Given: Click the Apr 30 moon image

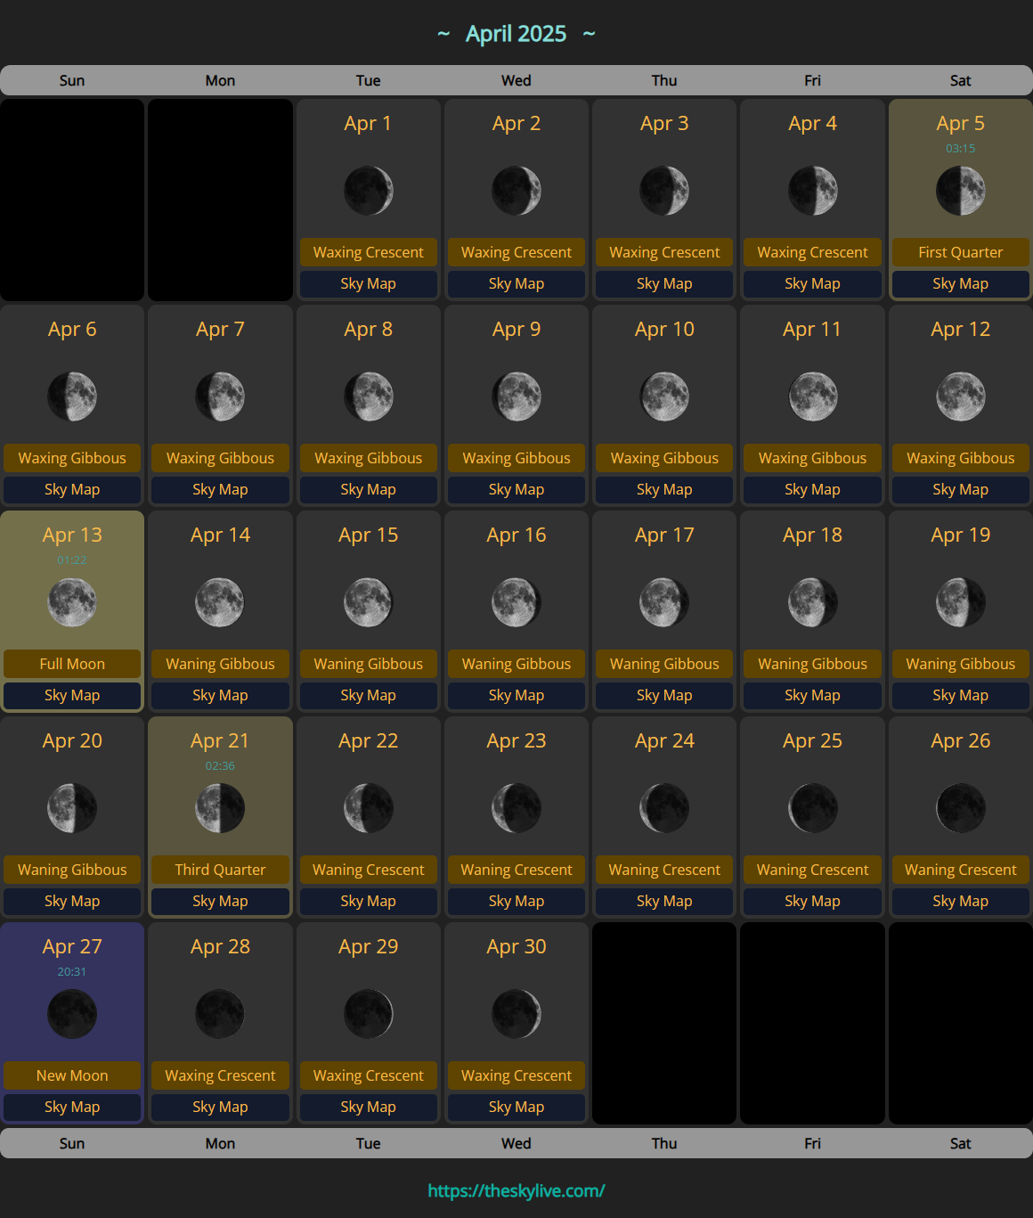Looking at the screenshot, I should 516,1014.
